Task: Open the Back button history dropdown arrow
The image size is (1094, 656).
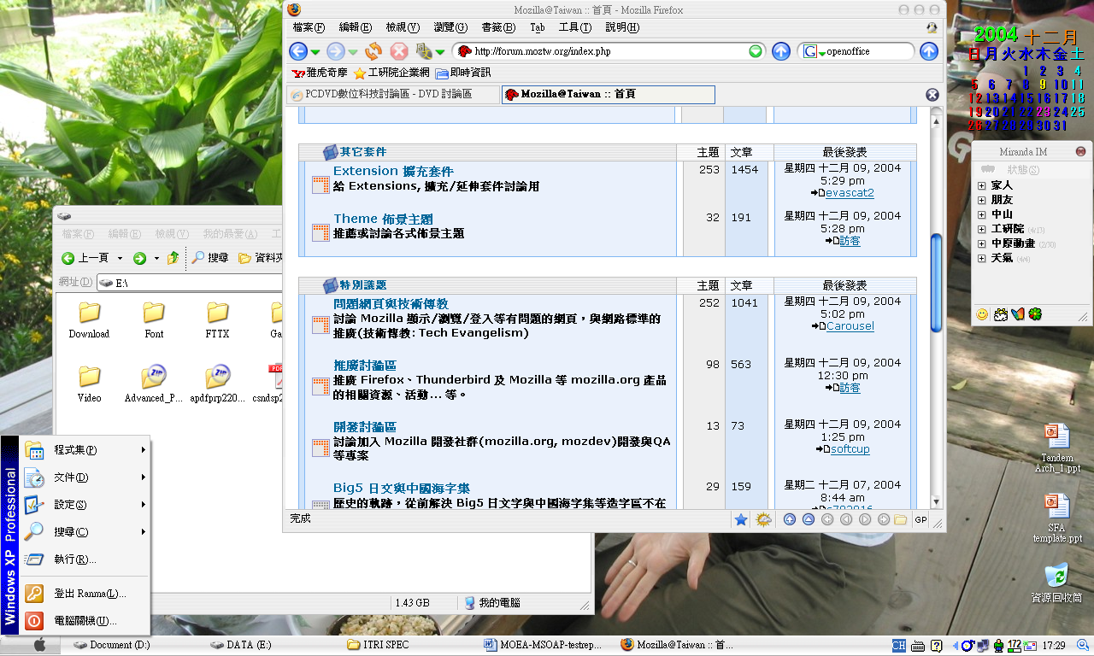Action: coord(315,52)
